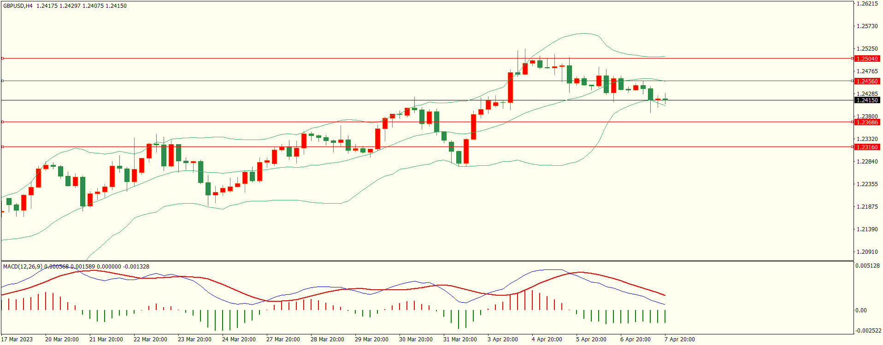This screenshot has width=883, height=345.
Task: Click the 1.24765 price axis label
Action: tap(867, 71)
